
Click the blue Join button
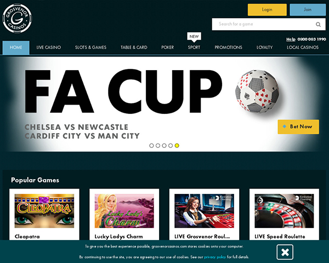(308, 10)
